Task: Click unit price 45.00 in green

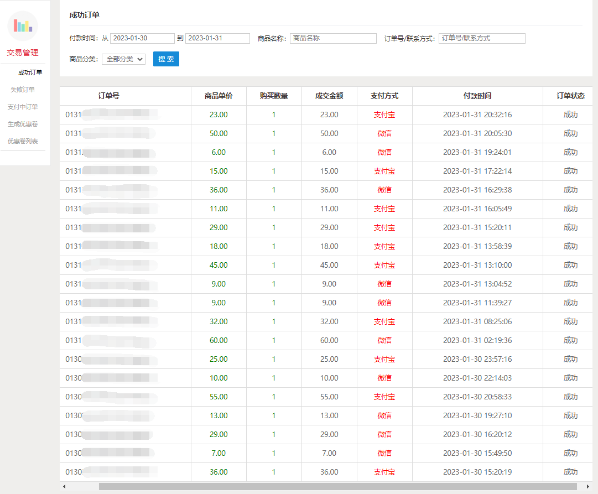Action: click(219, 265)
